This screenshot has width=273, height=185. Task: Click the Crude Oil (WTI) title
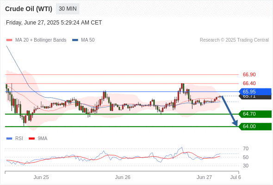[x=29, y=9]
